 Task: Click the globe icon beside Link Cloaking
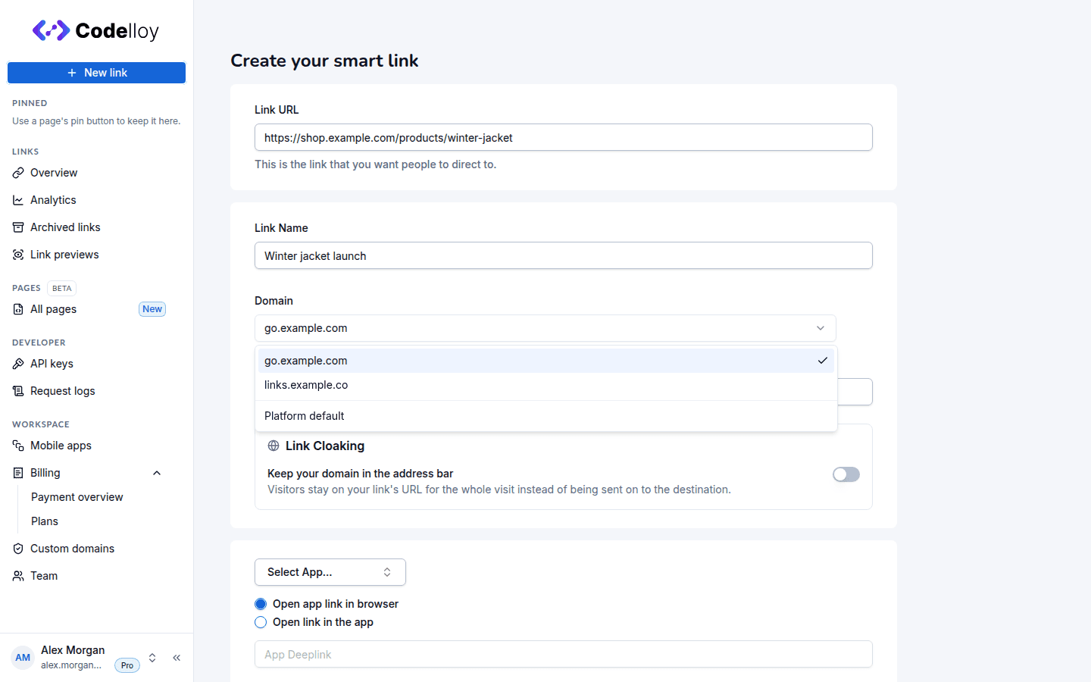(x=274, y=446)
